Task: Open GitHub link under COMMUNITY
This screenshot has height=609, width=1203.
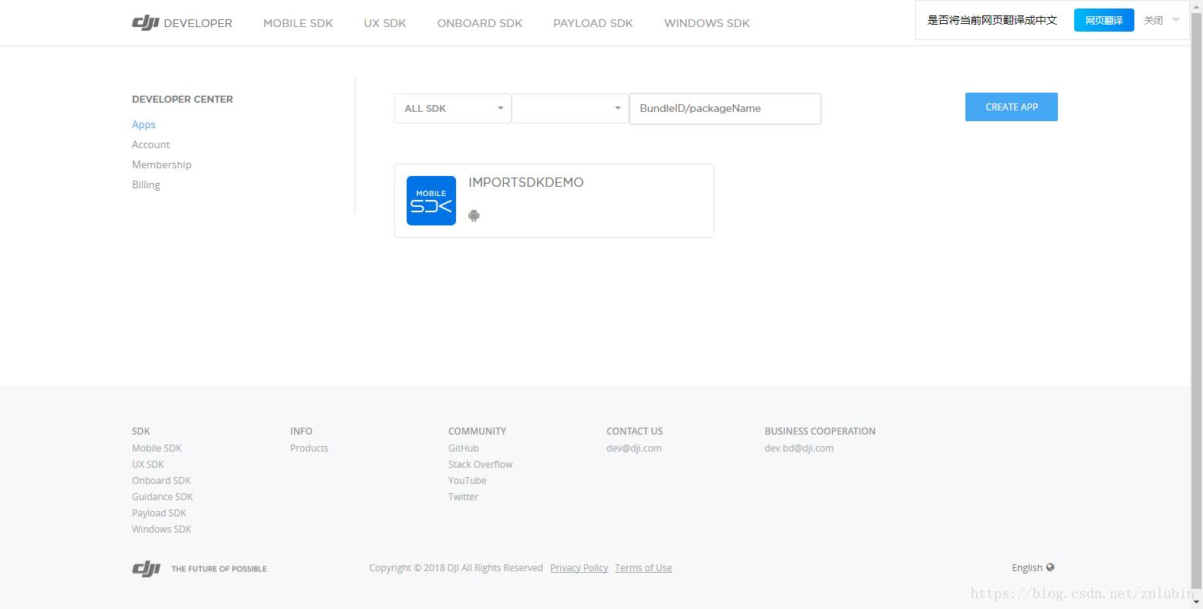Action: 464,448
